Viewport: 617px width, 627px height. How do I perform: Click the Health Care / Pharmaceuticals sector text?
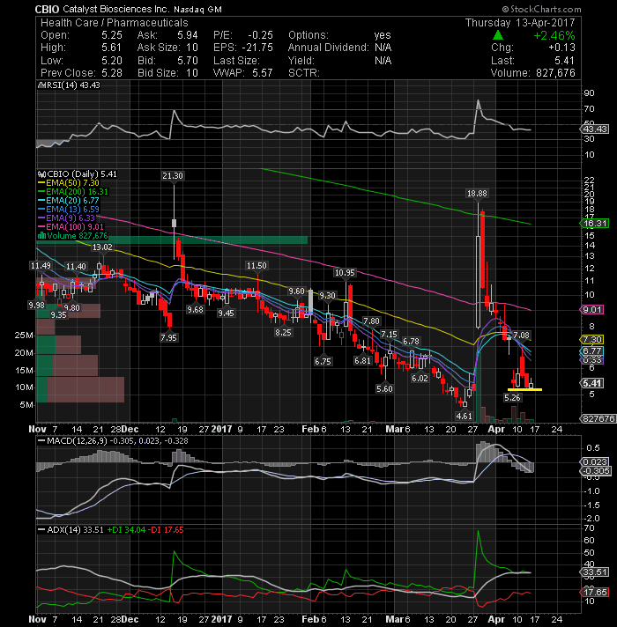pyautogui.click(x=114, y=23)
